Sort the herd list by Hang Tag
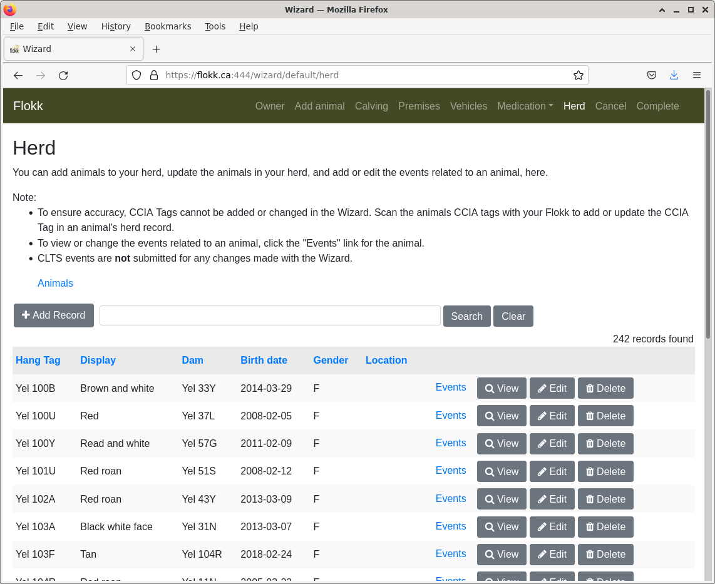This screenshot has width=715, height=584. pyautogui.click(x=38, y=360)
